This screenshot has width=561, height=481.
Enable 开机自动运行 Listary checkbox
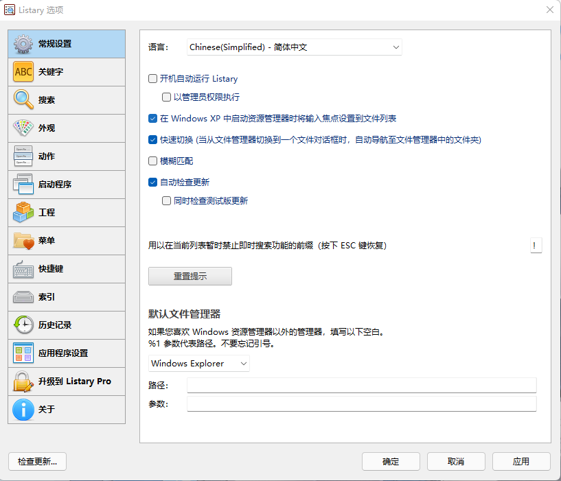[152, 79]
